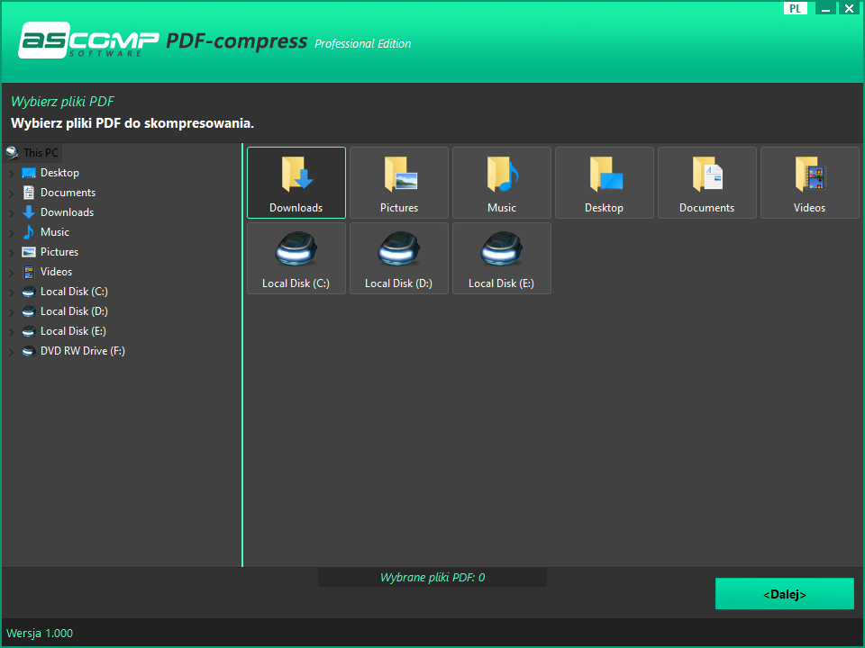Open the Desktop folder tile
The height and width of the screenshot is (648, 865).
coord(604,183)
